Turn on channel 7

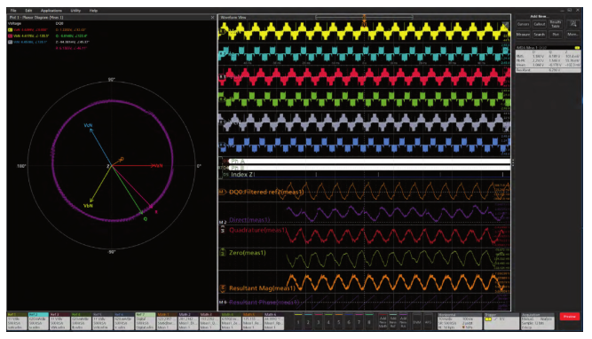(359, 321)
